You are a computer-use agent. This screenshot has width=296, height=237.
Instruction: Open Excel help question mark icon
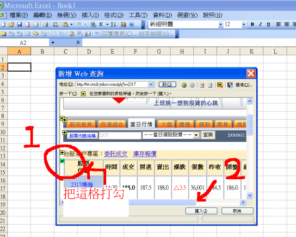(x=131, y=24)
